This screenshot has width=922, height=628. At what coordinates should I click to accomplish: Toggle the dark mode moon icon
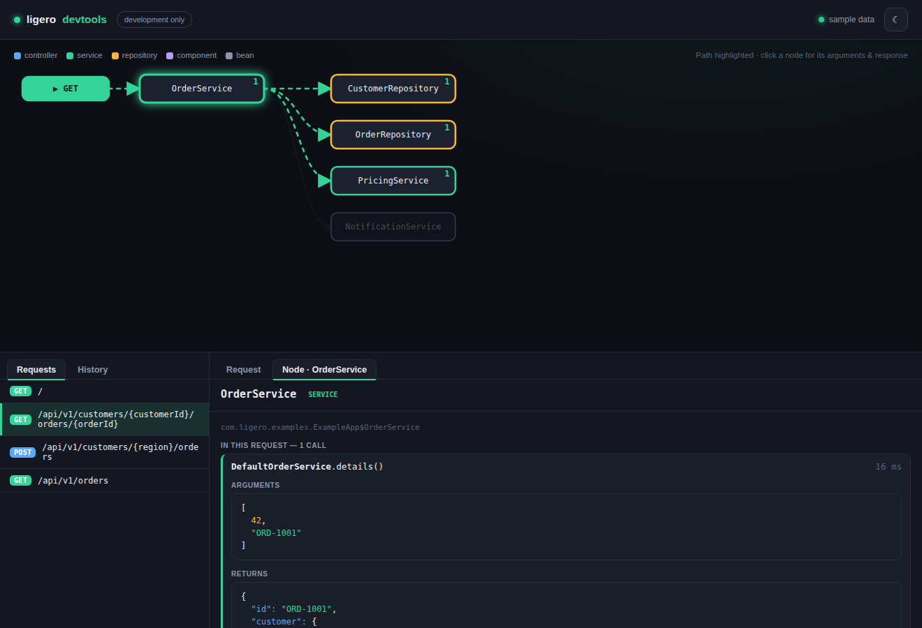[895, 20]
